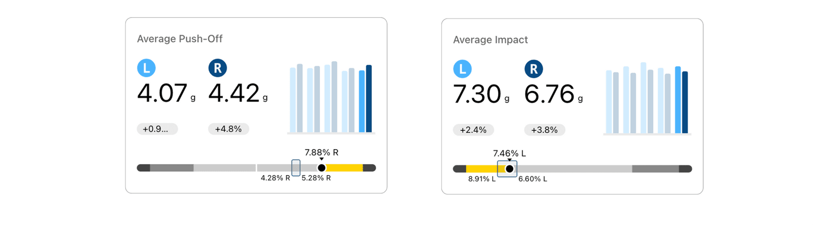The height and width of the screenshot is (225, 813).
Task: Click the bright blue bar in Impact chart
Action: click(x=678, y=100)
